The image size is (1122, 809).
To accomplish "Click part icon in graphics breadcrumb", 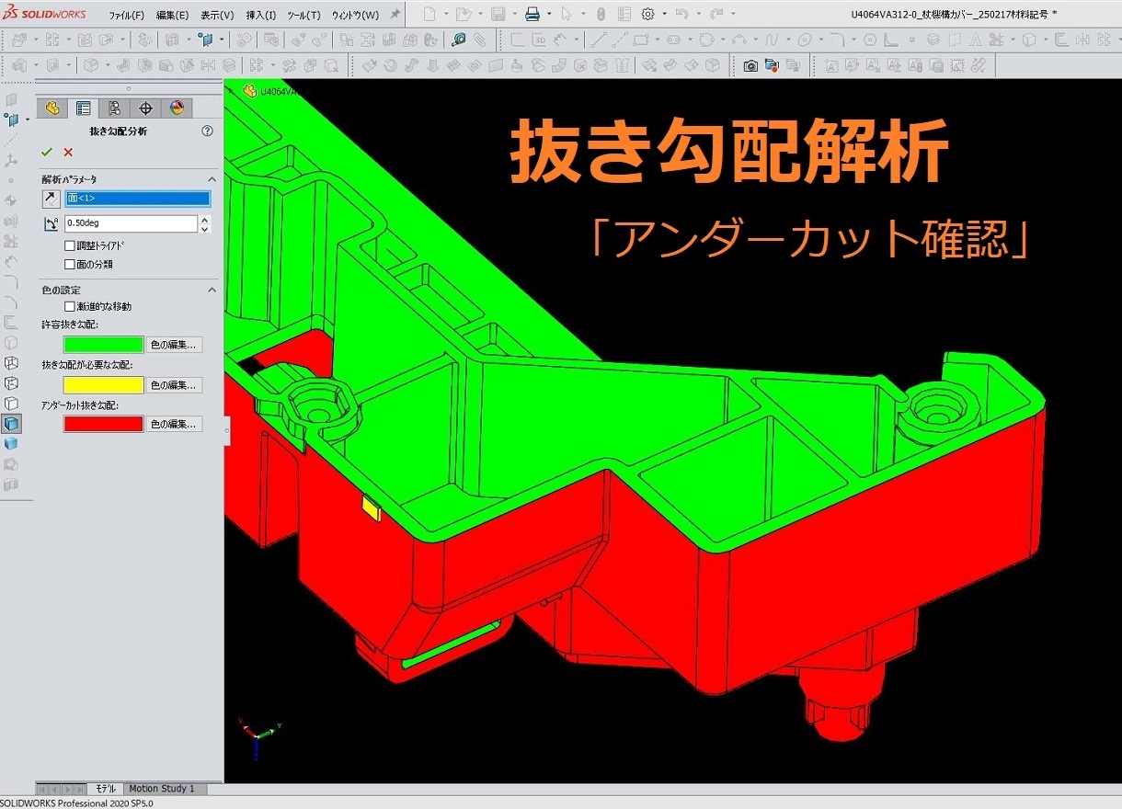I will 249,91.
